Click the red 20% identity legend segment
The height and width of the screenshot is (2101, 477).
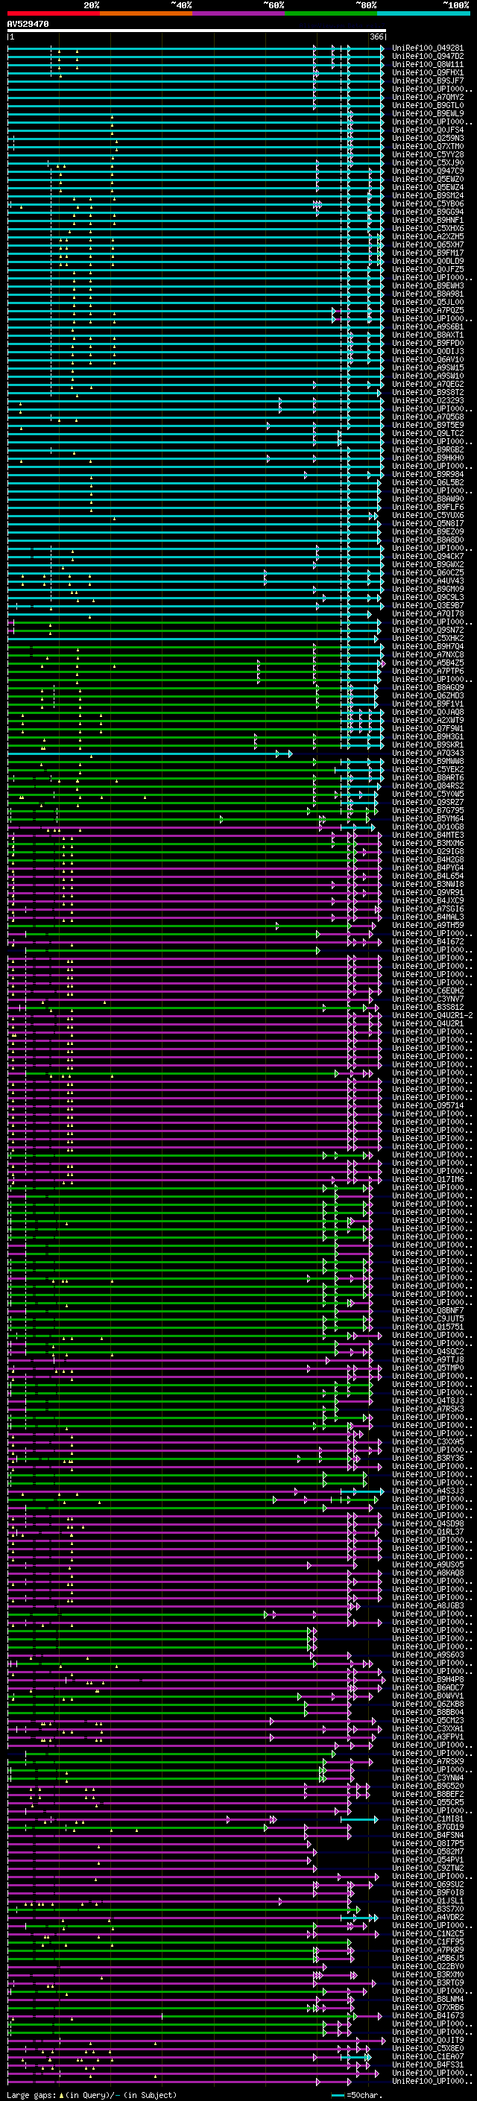coord(53,13)
